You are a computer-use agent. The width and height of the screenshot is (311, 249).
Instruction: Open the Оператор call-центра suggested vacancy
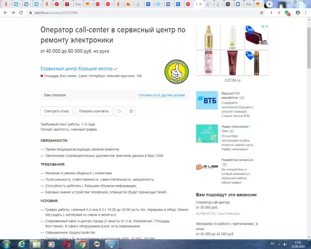(x=213, y=202)
